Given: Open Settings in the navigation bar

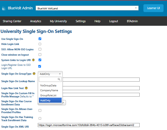Looking at the screenshot, I should coord(81,21).
